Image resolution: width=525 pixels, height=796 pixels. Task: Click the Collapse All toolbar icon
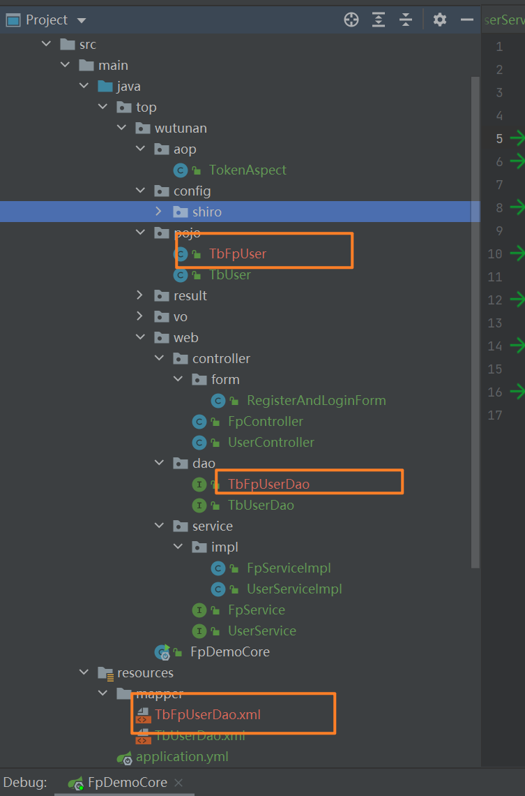pos(406,20)
